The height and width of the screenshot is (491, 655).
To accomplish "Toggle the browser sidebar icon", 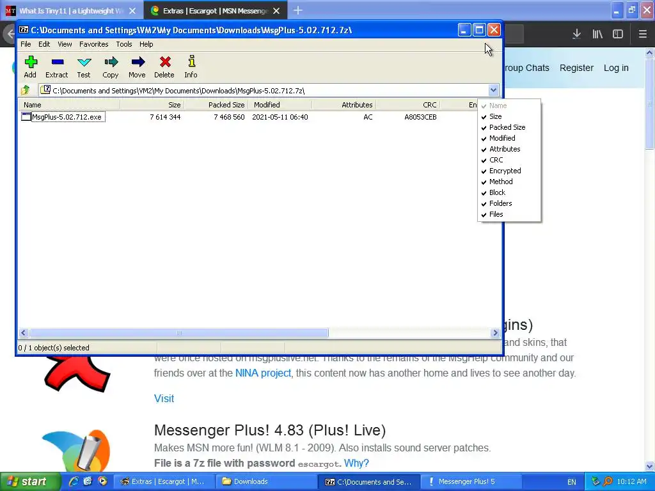I will pyautogui.click(x=618, y=35).
